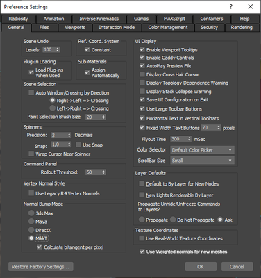Image resolution: width=261 pixels, height=278 pixels.
Task: Toggle Enable Viewport Tooltips checkbox
Action: 142,49
